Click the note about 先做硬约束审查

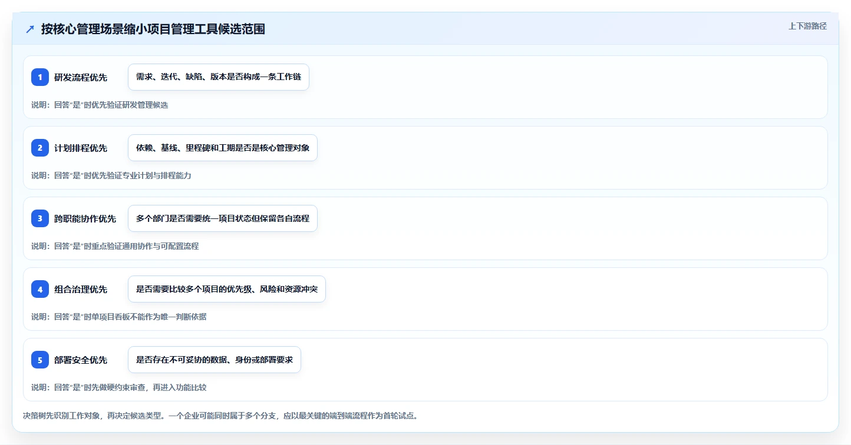point(119,387)
